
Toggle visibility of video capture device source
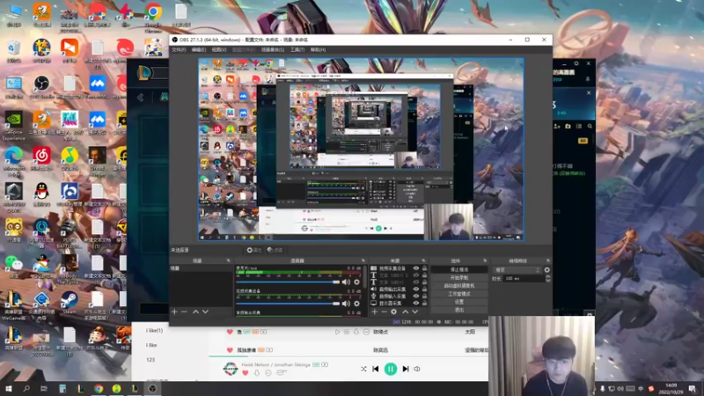click(x=416, y=268)
